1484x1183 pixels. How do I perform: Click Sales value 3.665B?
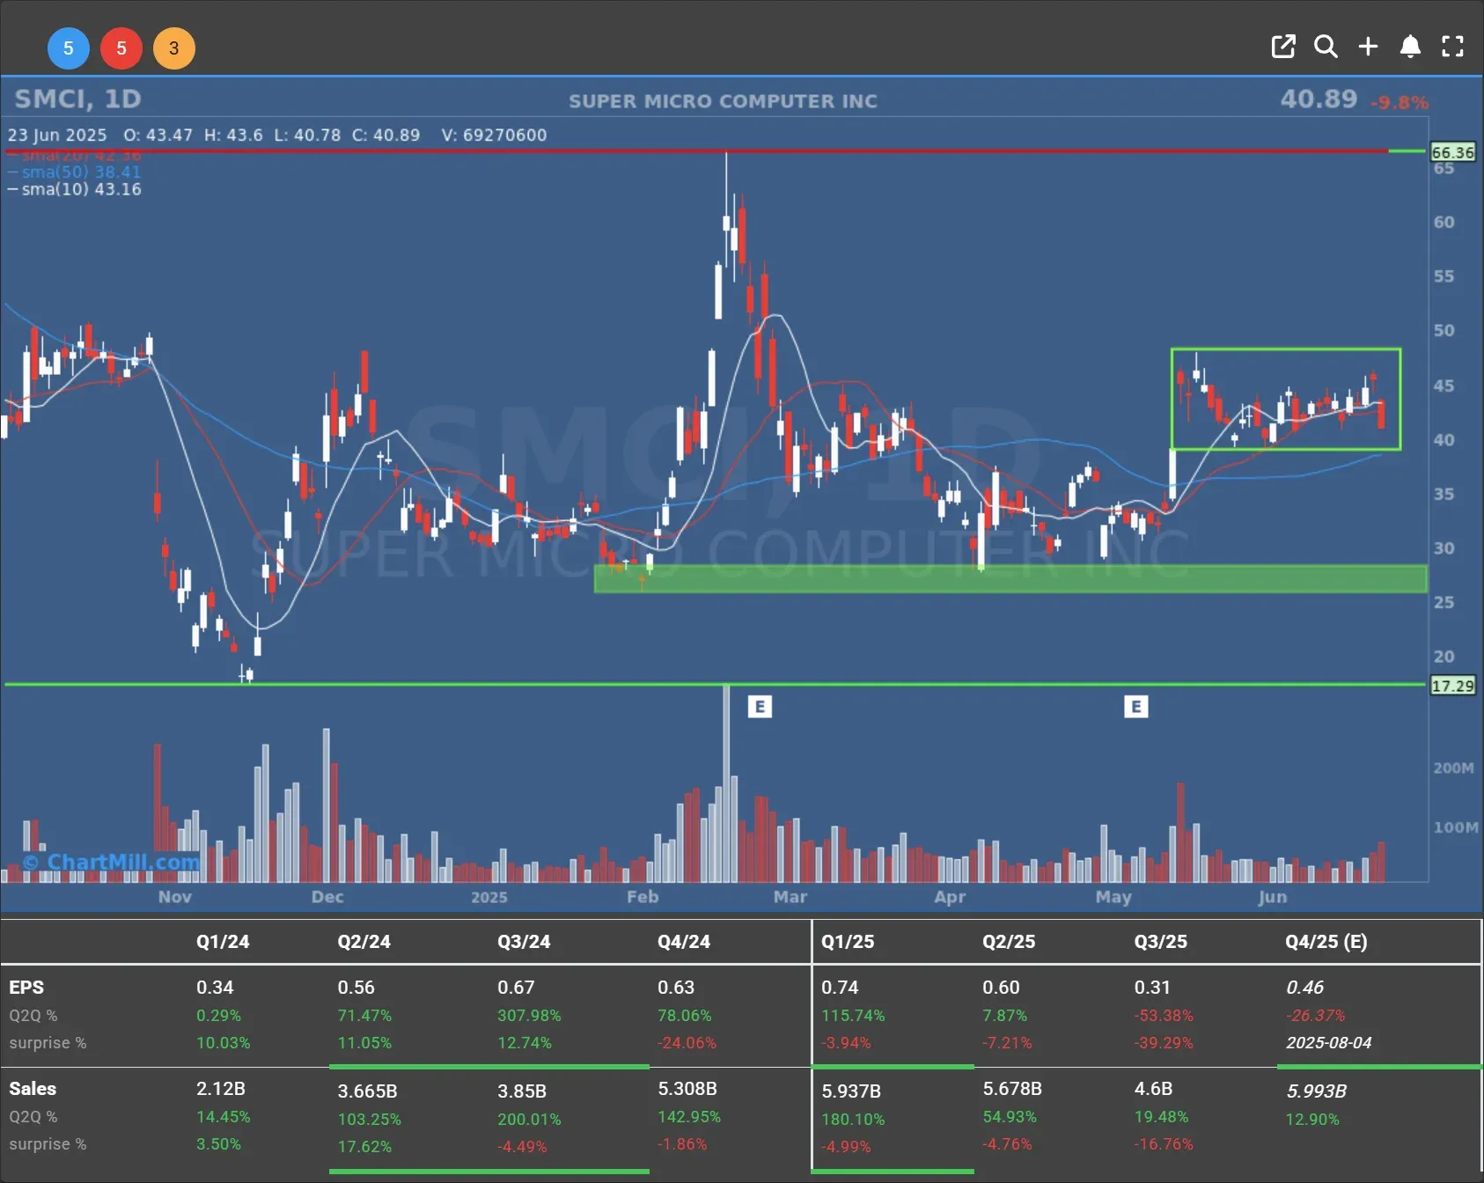coord(367,1091)
